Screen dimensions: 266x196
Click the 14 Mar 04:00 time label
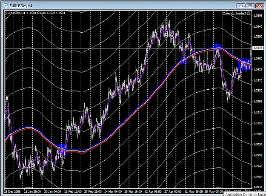point(113,191)
